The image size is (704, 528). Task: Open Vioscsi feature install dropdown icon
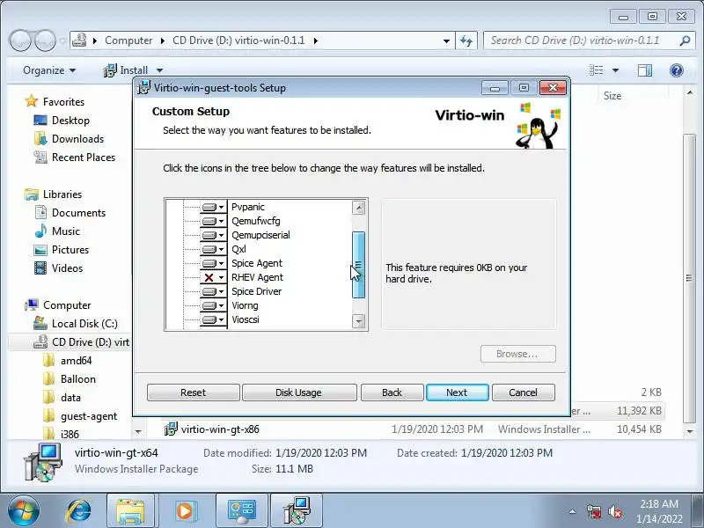tap(213, 319)
